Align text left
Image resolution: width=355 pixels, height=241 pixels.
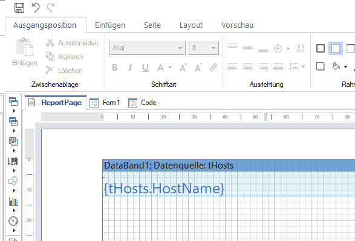[233, 66]
